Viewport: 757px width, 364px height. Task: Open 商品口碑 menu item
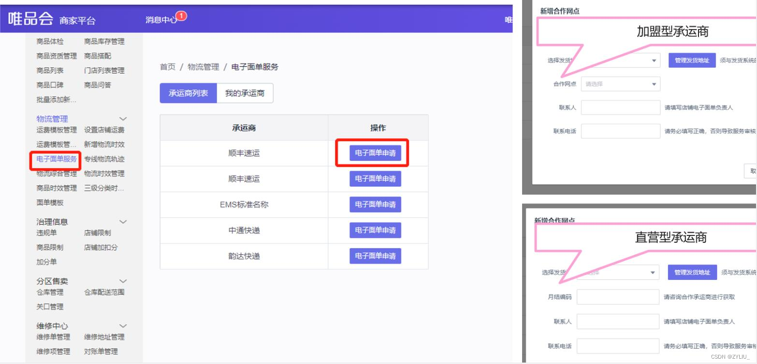(x=50, y=85)
